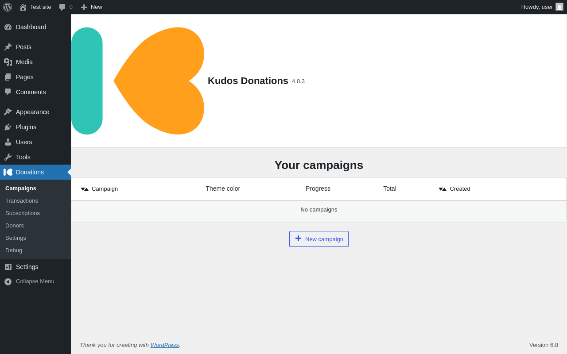The height and width of the screenshot is (354, 567).
Task: Click the user avatar in admin bar
Action: click(x=559, y=7)
